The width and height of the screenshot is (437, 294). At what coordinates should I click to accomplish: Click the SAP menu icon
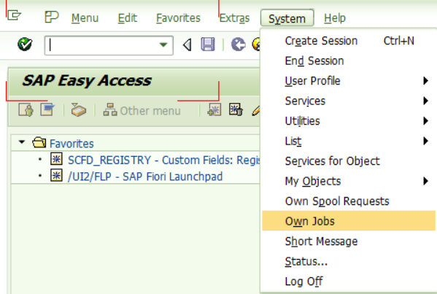tap(47, 110)
